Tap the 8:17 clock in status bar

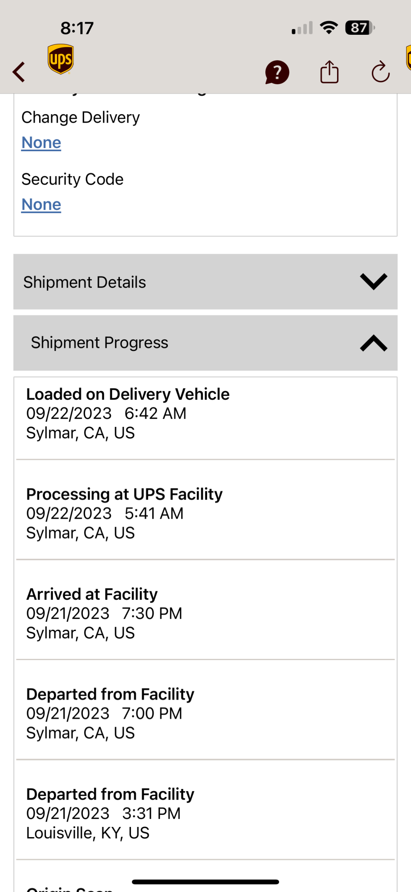tap(77, 28)
